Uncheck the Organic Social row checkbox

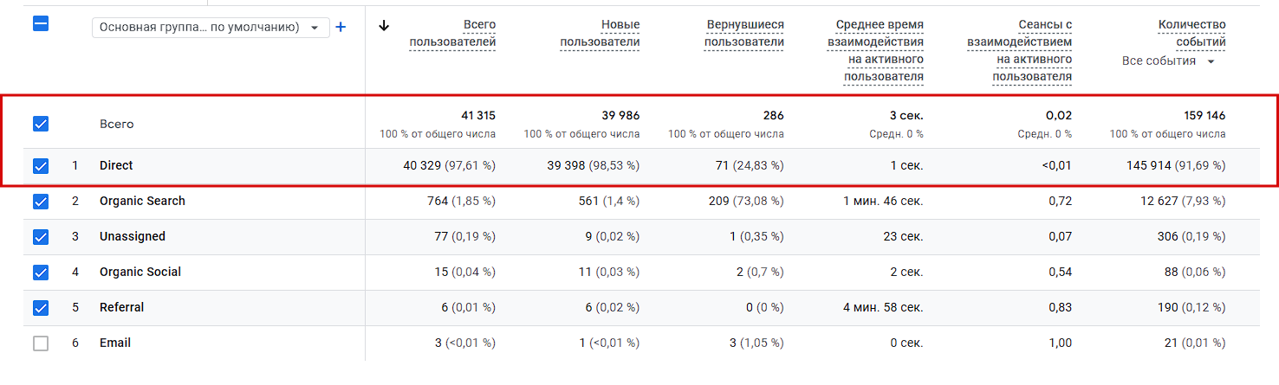tap(41, 272)
